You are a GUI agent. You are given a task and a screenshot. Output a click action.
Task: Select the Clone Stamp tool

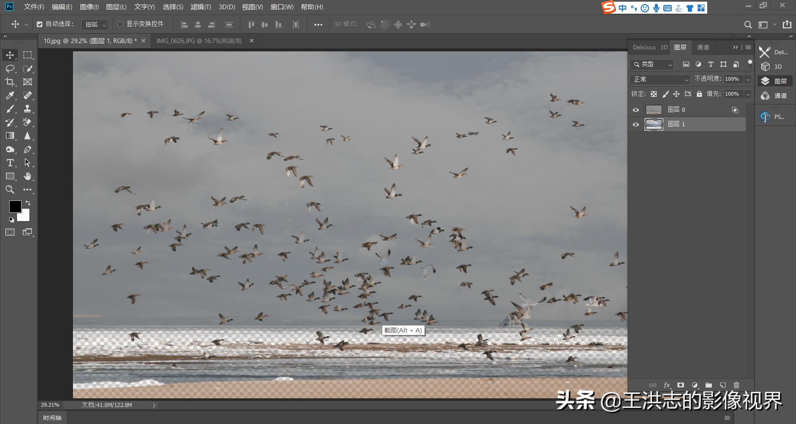click(x=28, y=109)
